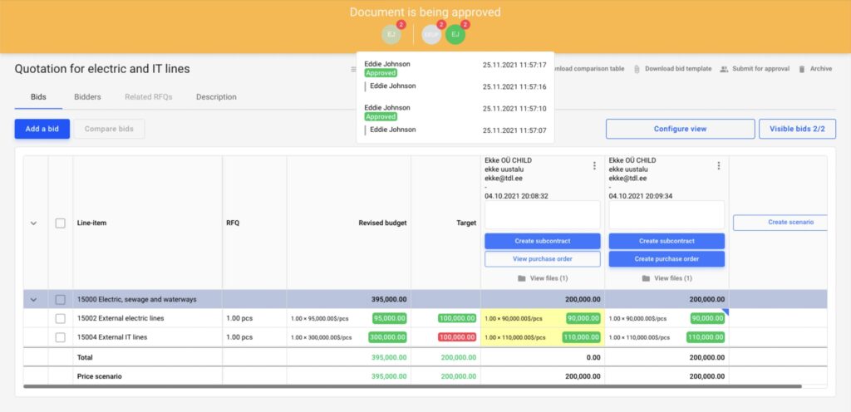Image resolution: width=851 pixels, height=412 pixels.
Task: Click the Visible bids 2/2 button
Action: click(797, 129)
